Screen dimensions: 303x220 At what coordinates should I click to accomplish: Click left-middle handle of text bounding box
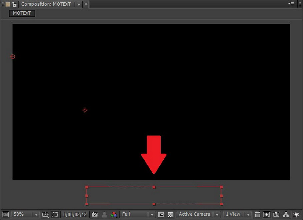[x=87, y=196]
